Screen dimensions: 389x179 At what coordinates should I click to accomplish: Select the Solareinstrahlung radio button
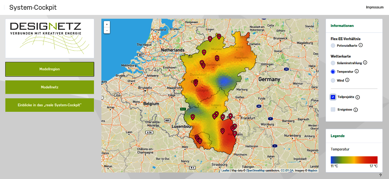point(333,63)
